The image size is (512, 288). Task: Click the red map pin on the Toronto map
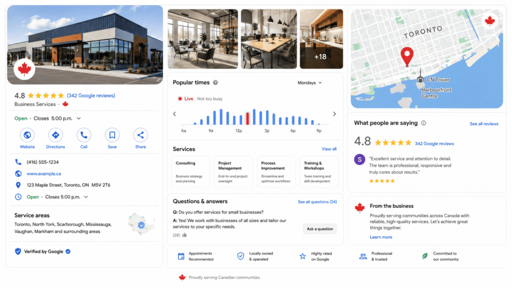click(407, 57)
